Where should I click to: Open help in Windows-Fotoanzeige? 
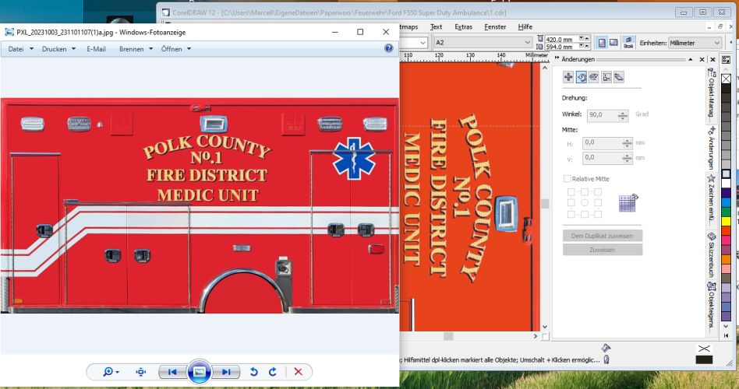389,48
